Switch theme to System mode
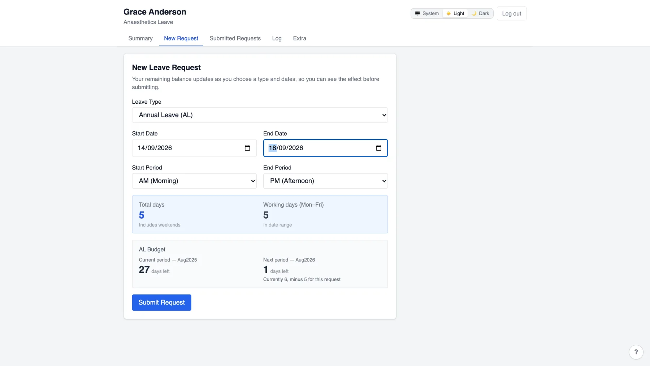Image resolution: width=650 pixels, height=366 pixels. pyautogui.click(x=427, y=13)
